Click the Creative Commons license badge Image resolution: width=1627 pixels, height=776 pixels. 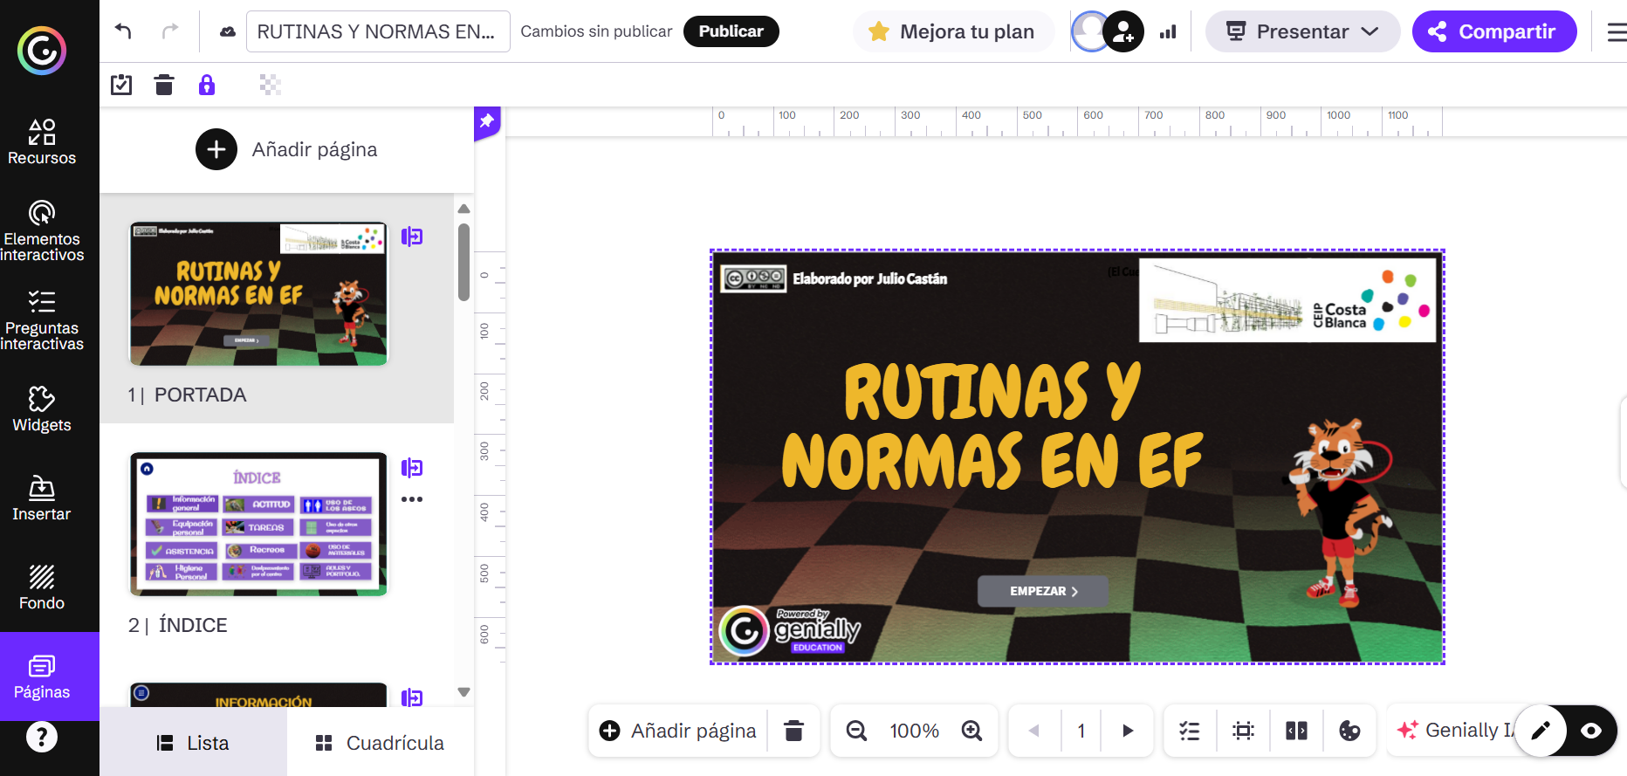[753, 278]
